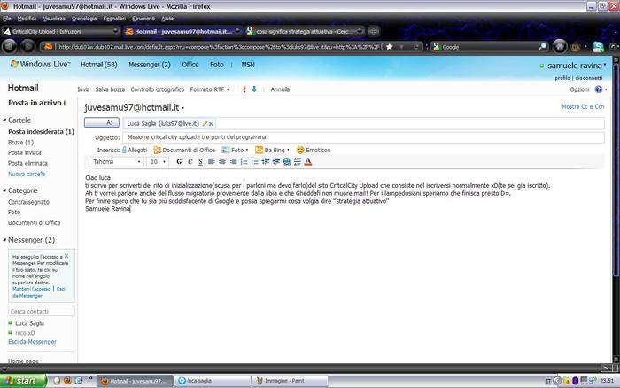
Task: Open sender address dropdown
Action: pos(182,108)
